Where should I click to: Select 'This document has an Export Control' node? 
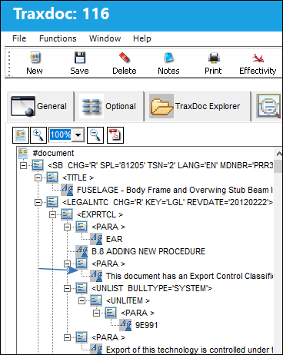click(x=189, y=276)
